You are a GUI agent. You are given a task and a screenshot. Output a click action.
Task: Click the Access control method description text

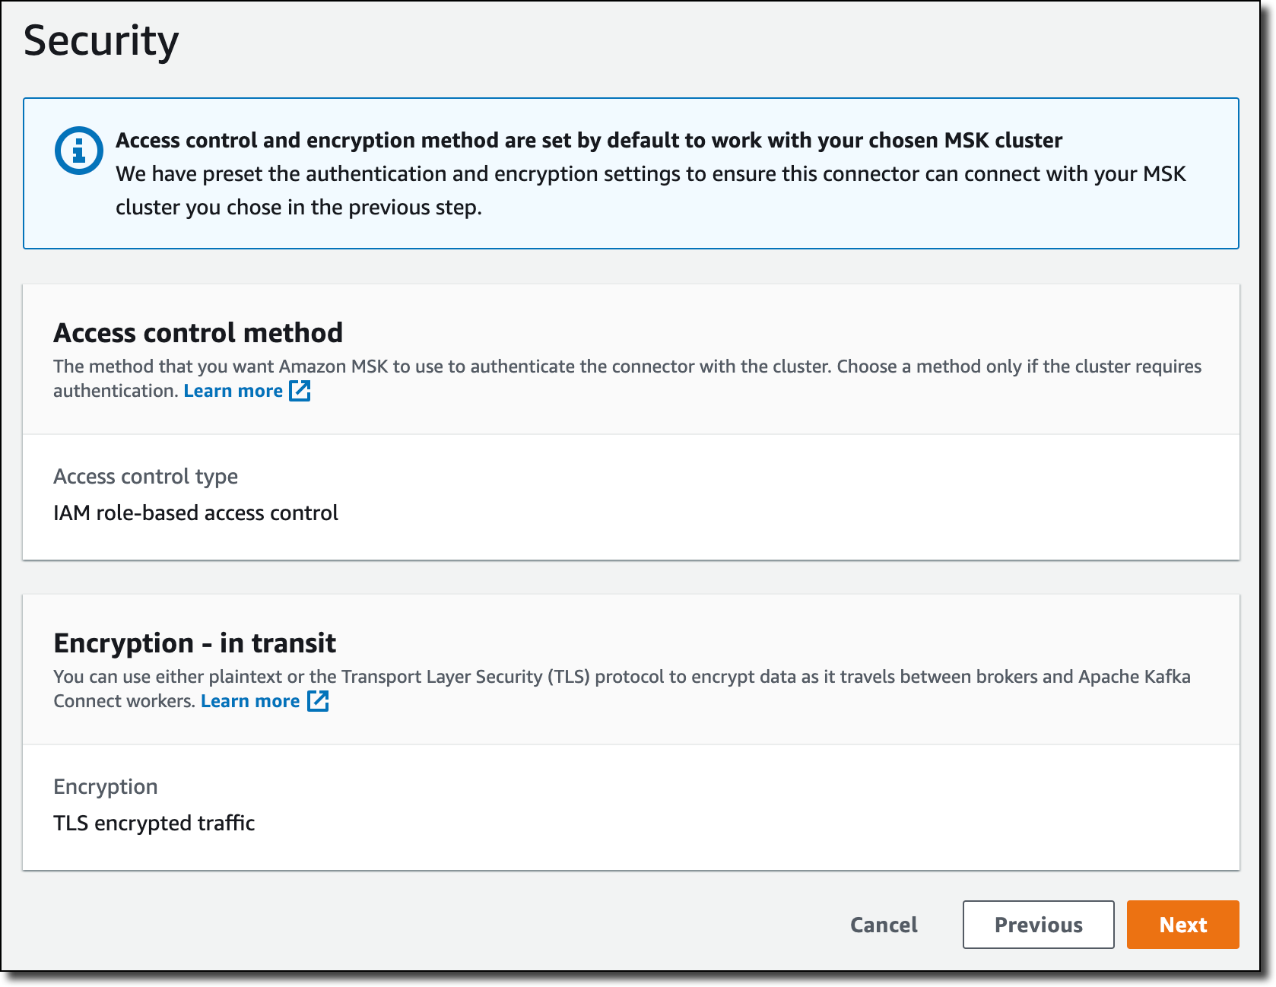pos(627,367)
